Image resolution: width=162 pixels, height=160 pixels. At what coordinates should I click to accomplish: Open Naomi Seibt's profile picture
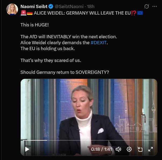tap(12, 9)
